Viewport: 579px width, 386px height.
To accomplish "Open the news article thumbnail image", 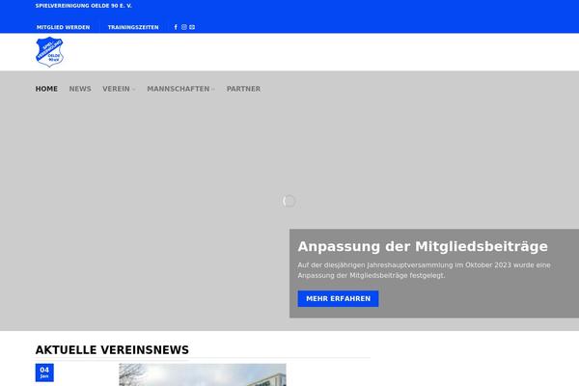I will (203, 374).
